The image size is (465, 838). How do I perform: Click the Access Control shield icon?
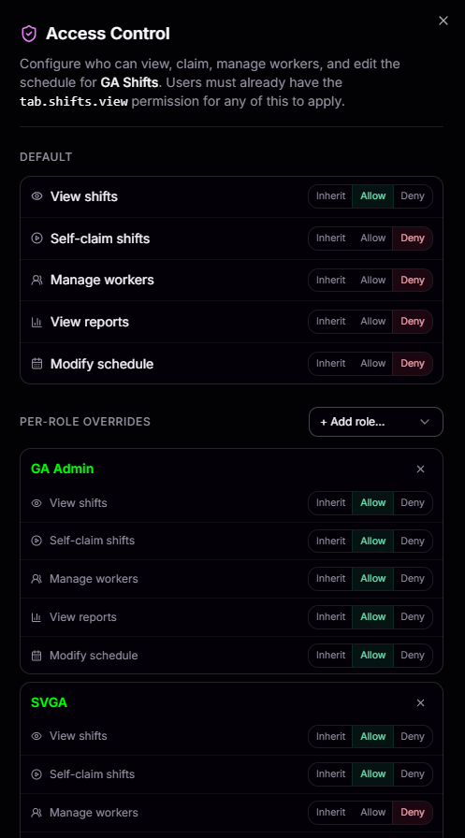(29, 34)
